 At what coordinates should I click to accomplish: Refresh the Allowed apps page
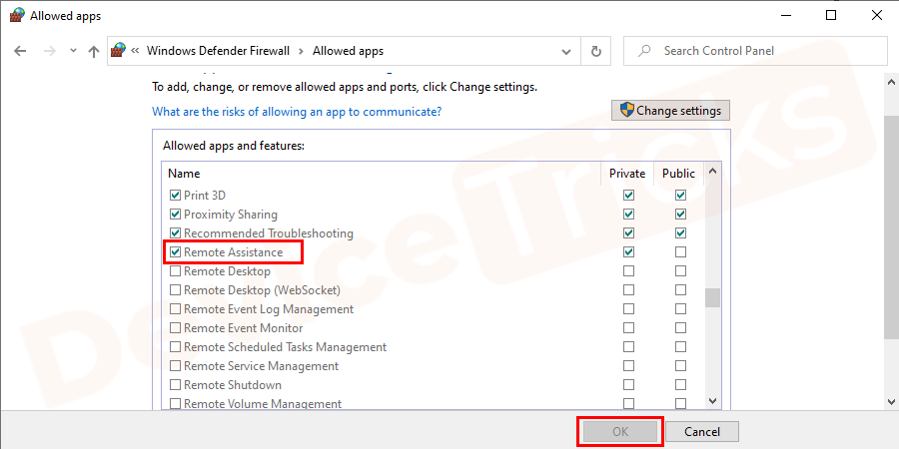(595, 52)
